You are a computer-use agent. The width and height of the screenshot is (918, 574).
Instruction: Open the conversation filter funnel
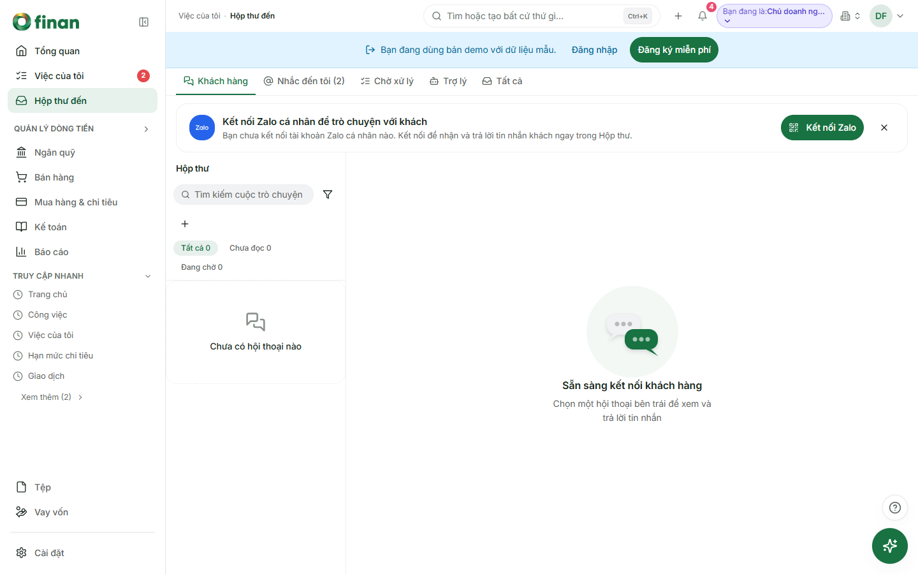pyautogui.click(x=328, y=195)
